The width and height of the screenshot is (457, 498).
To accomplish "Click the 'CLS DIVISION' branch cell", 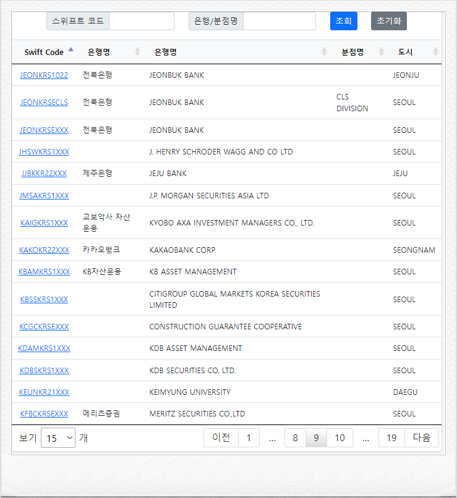I will (x=352, y=103).
